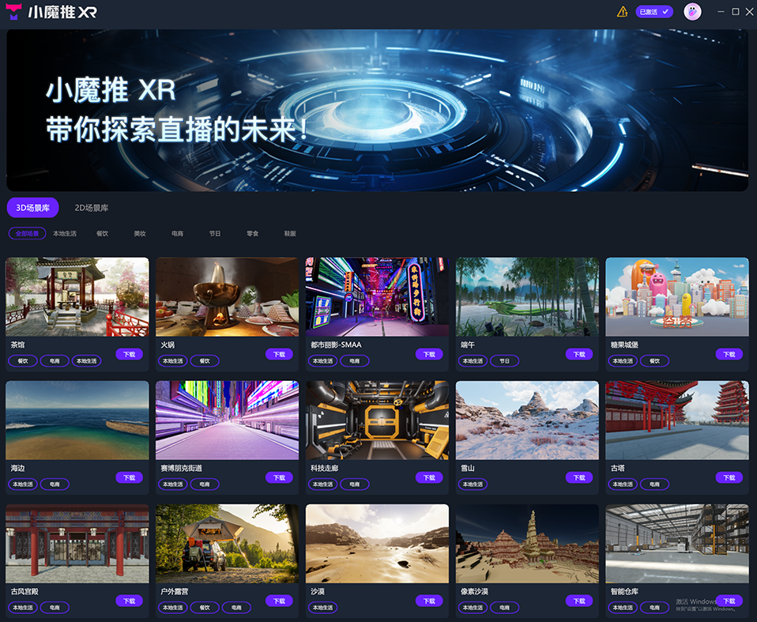
Task: Click the 节日 tag on 端午 card
Action: pos(504,361)
